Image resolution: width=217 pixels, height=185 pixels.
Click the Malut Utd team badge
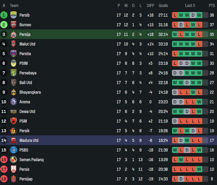[13, 44]
